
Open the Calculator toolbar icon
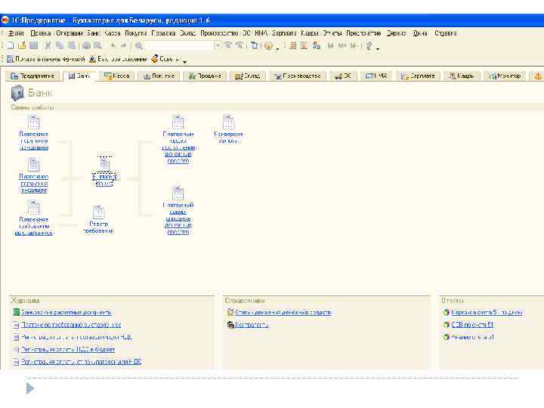tap(293, 45)
